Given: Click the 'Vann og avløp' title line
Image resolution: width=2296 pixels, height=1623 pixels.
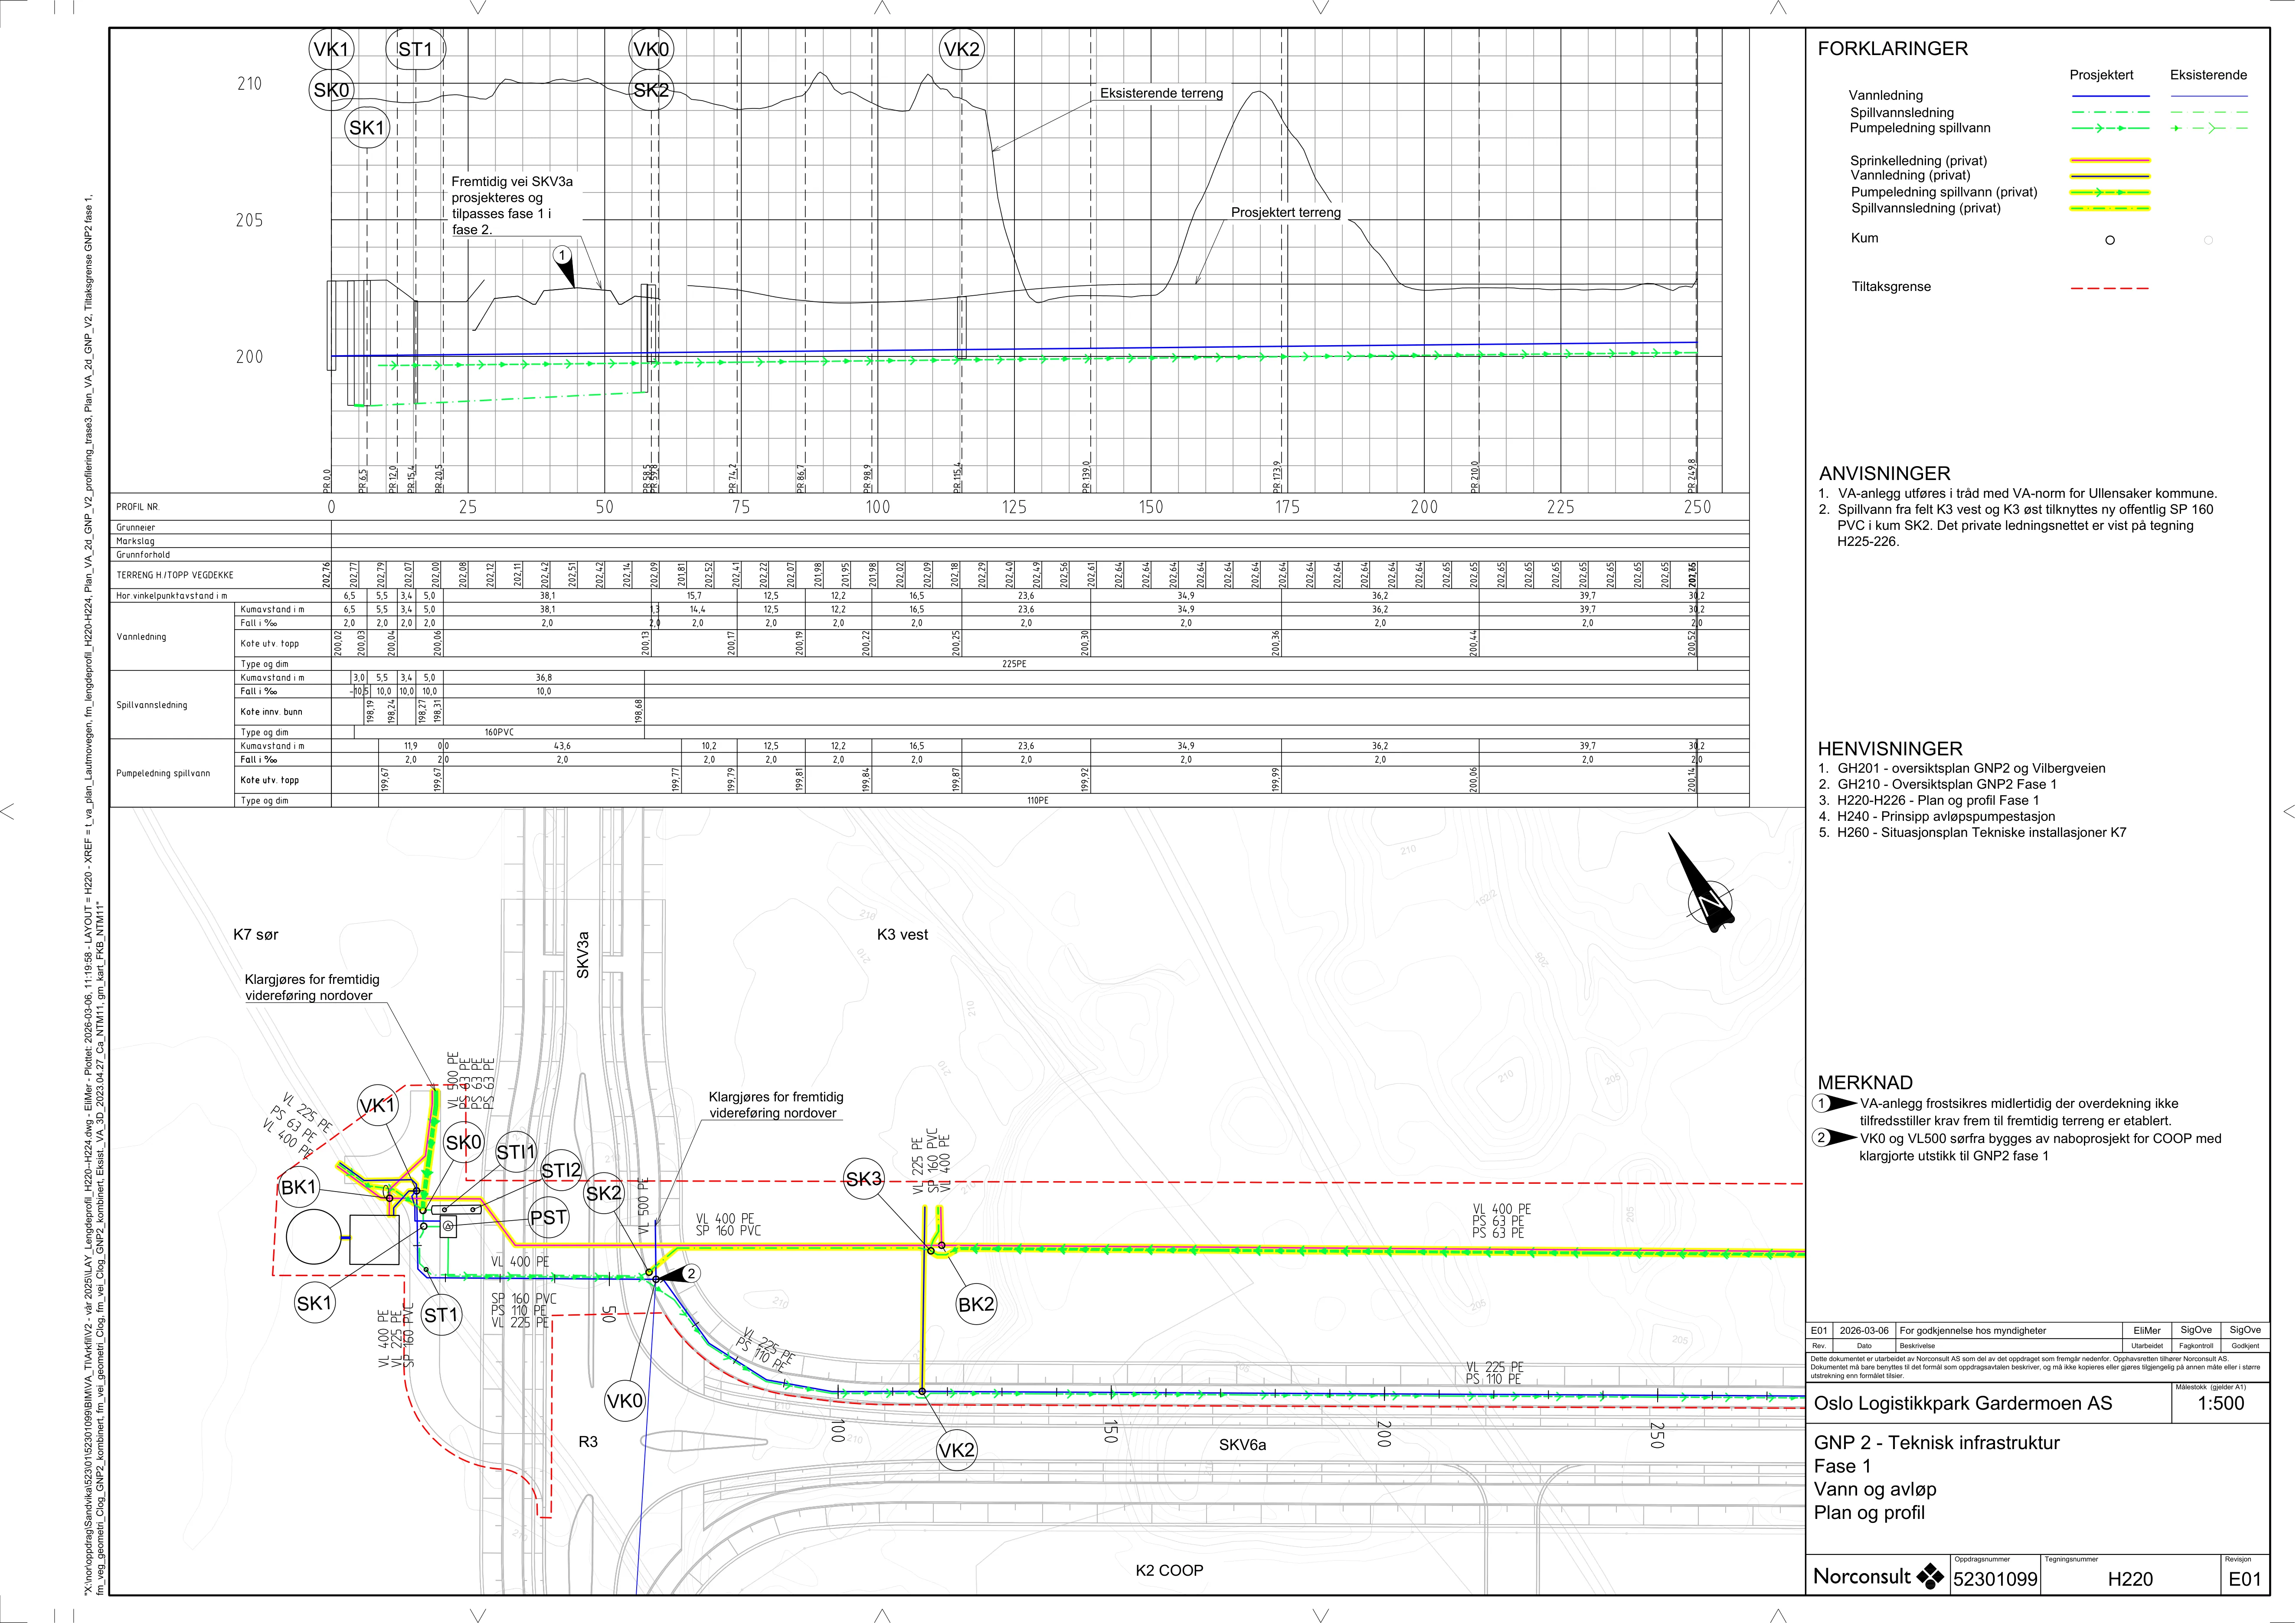Looking at the screenshot, I should coord(1875,1490).
